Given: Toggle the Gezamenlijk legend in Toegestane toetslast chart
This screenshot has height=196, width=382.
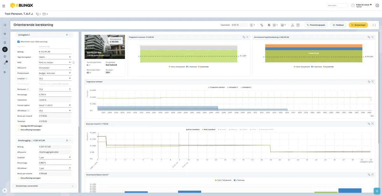Looking at the screenshot, I should (x=203, y=67).
